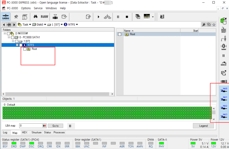This screenshot has width=229, height=149.
Task: Check the Root folder checkbox in tree
Action: (25, 49)
